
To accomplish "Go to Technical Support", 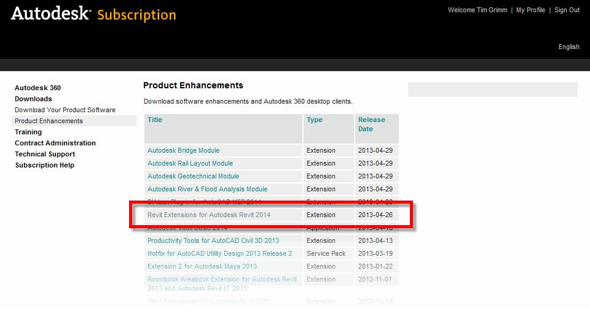I will coord(45,154).
